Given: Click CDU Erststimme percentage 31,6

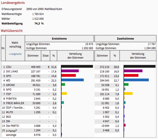Looking at the screenshot, I should click(x=54, y=67).
